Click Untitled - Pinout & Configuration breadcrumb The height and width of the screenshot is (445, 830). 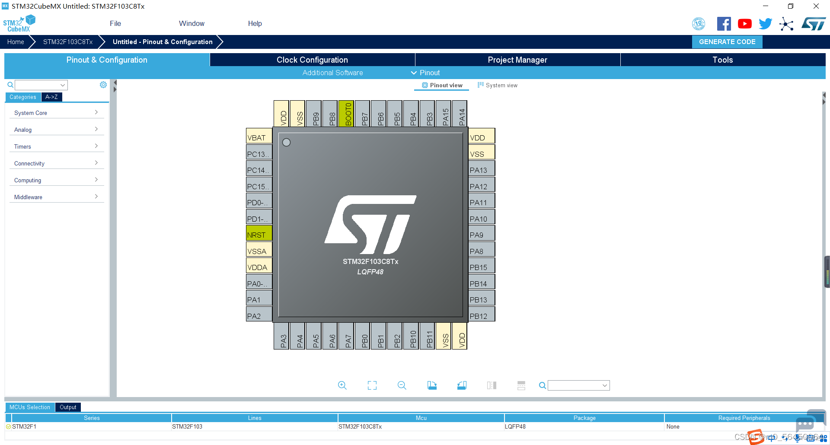(163, 42)
